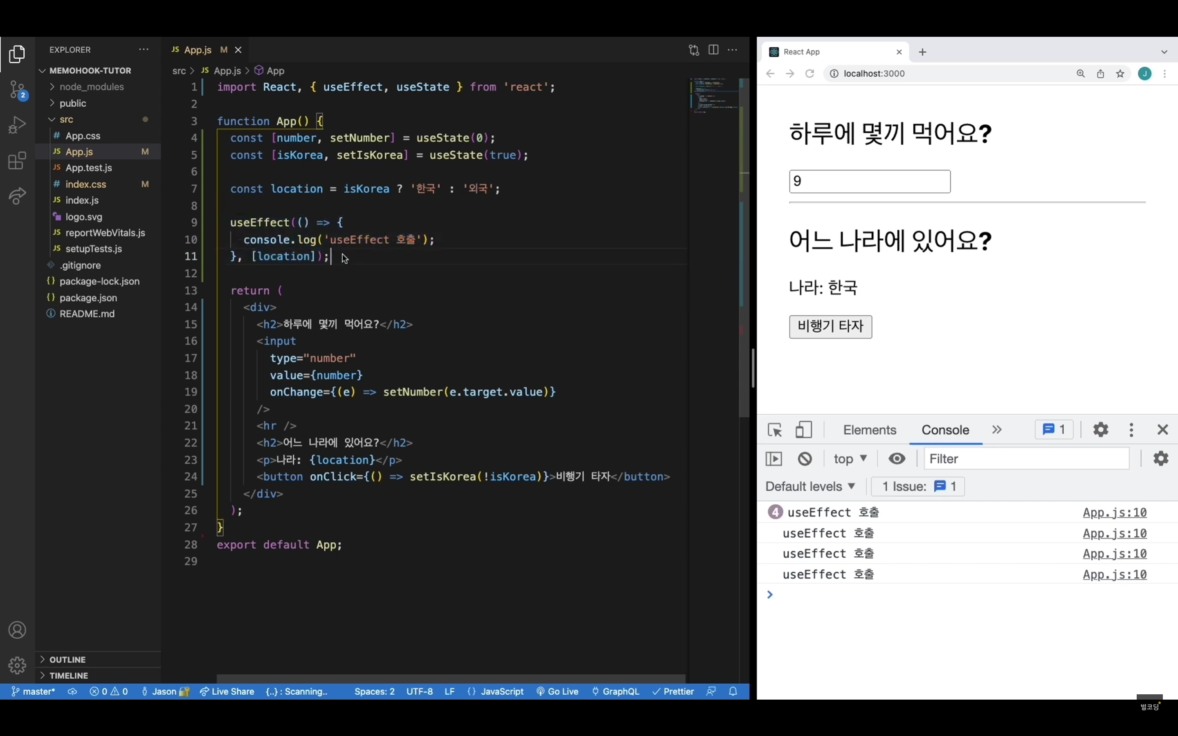1178x736 pixels.
Task: Select the App.js editor tab
Action: point(198,50)
